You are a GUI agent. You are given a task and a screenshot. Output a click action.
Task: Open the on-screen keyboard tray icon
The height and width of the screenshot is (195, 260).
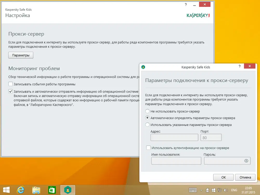pyautogui.click(x=193, y=190)
